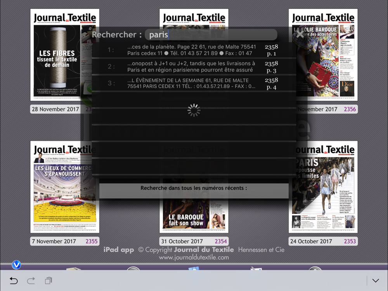Open search result 2 about livraisons à Paris
388x291 pixels.
pos(194,67)
